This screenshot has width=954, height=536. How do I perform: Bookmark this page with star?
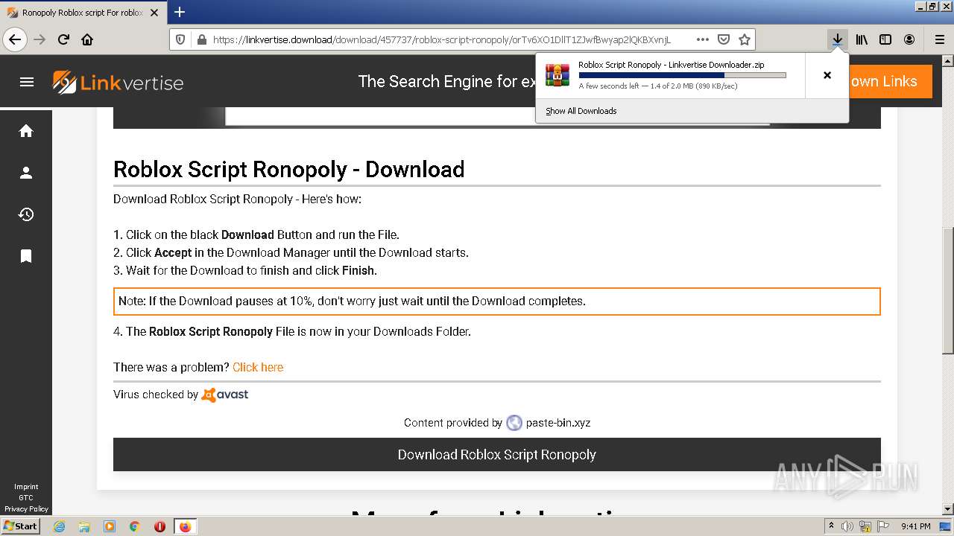744,39
